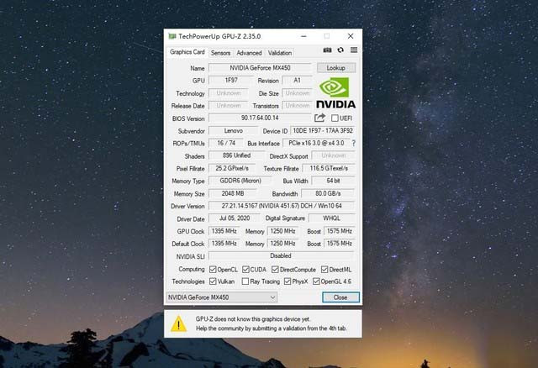
Task: Click the Bandwidth value 80.0 GB/s
Action: pos(328,193)
